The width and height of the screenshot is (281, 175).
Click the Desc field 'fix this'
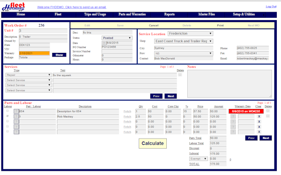pos(108,33)
